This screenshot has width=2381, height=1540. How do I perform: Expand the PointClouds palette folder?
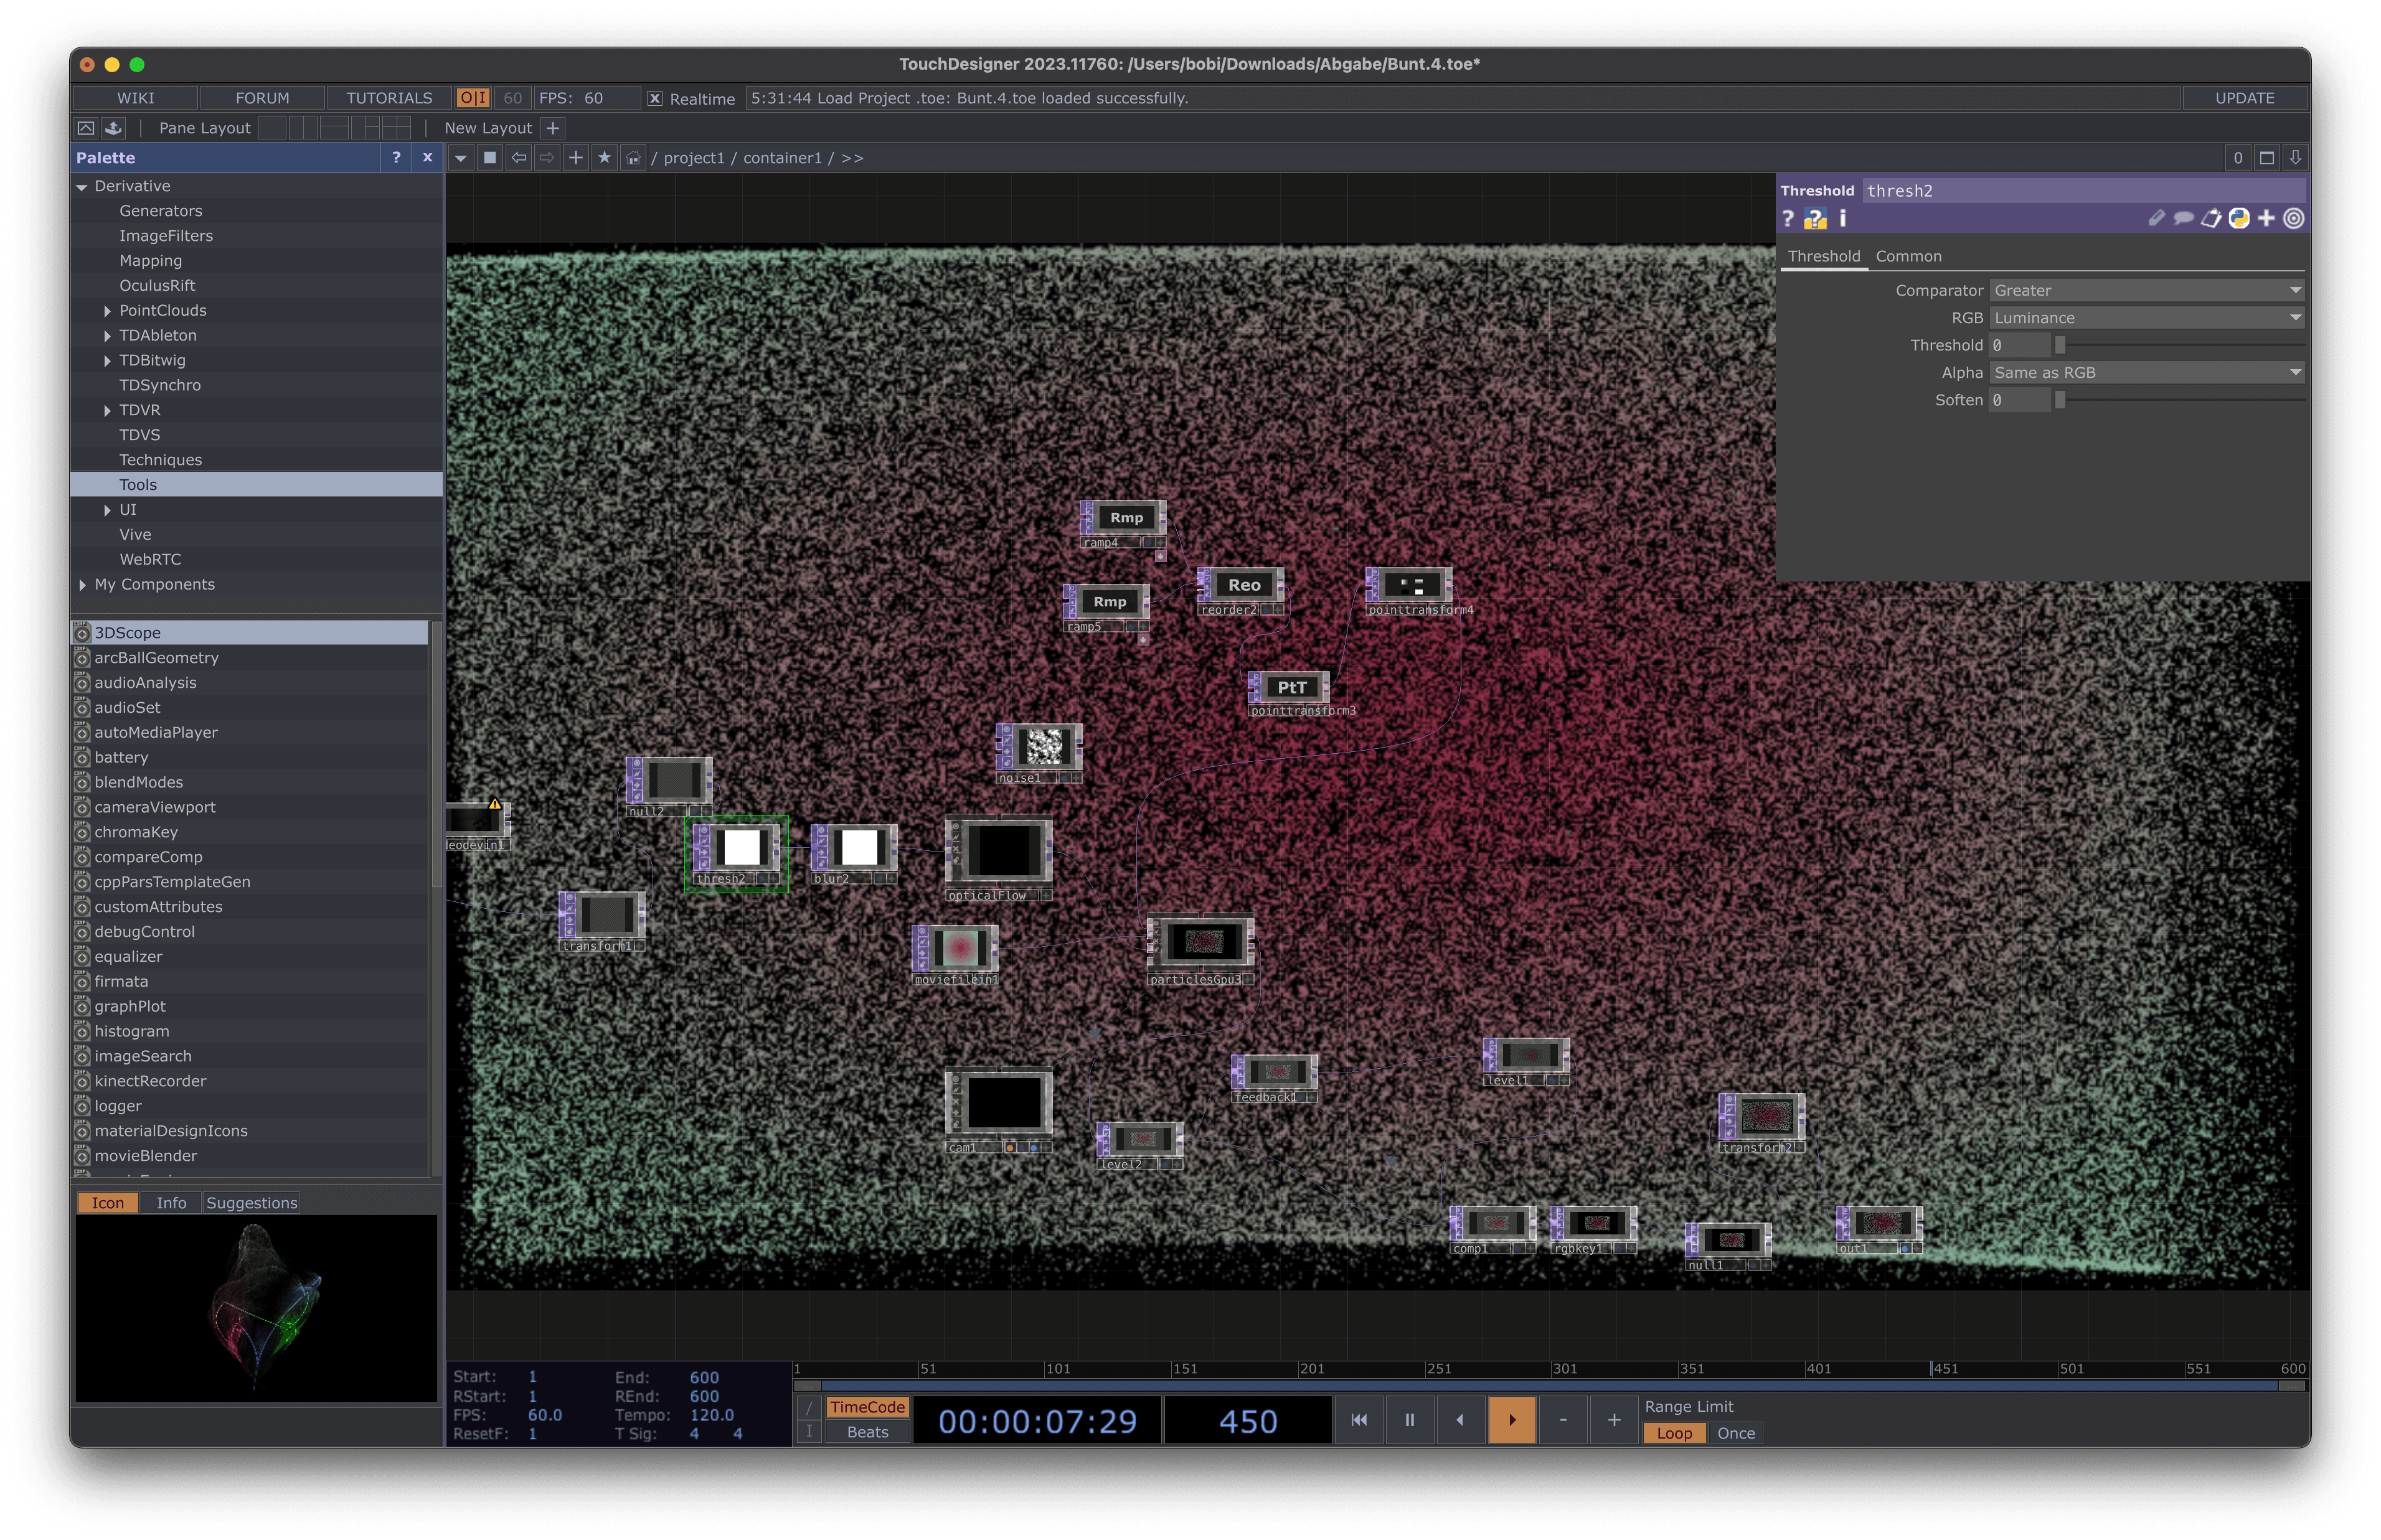coord(107,311)
